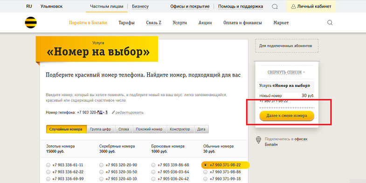Click Для подключенных абонентов box

287,46
